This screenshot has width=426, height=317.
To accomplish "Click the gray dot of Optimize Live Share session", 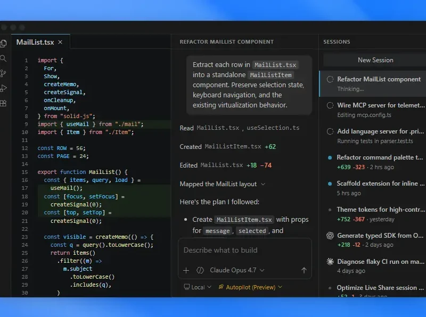I will click(x=330, y=288).
